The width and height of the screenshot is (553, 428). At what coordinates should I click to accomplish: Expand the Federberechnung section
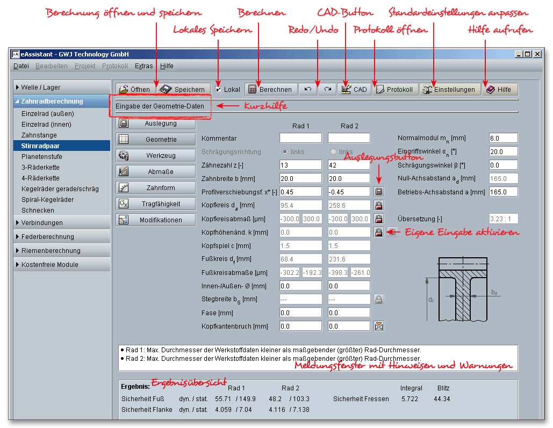tap(62, 237)
